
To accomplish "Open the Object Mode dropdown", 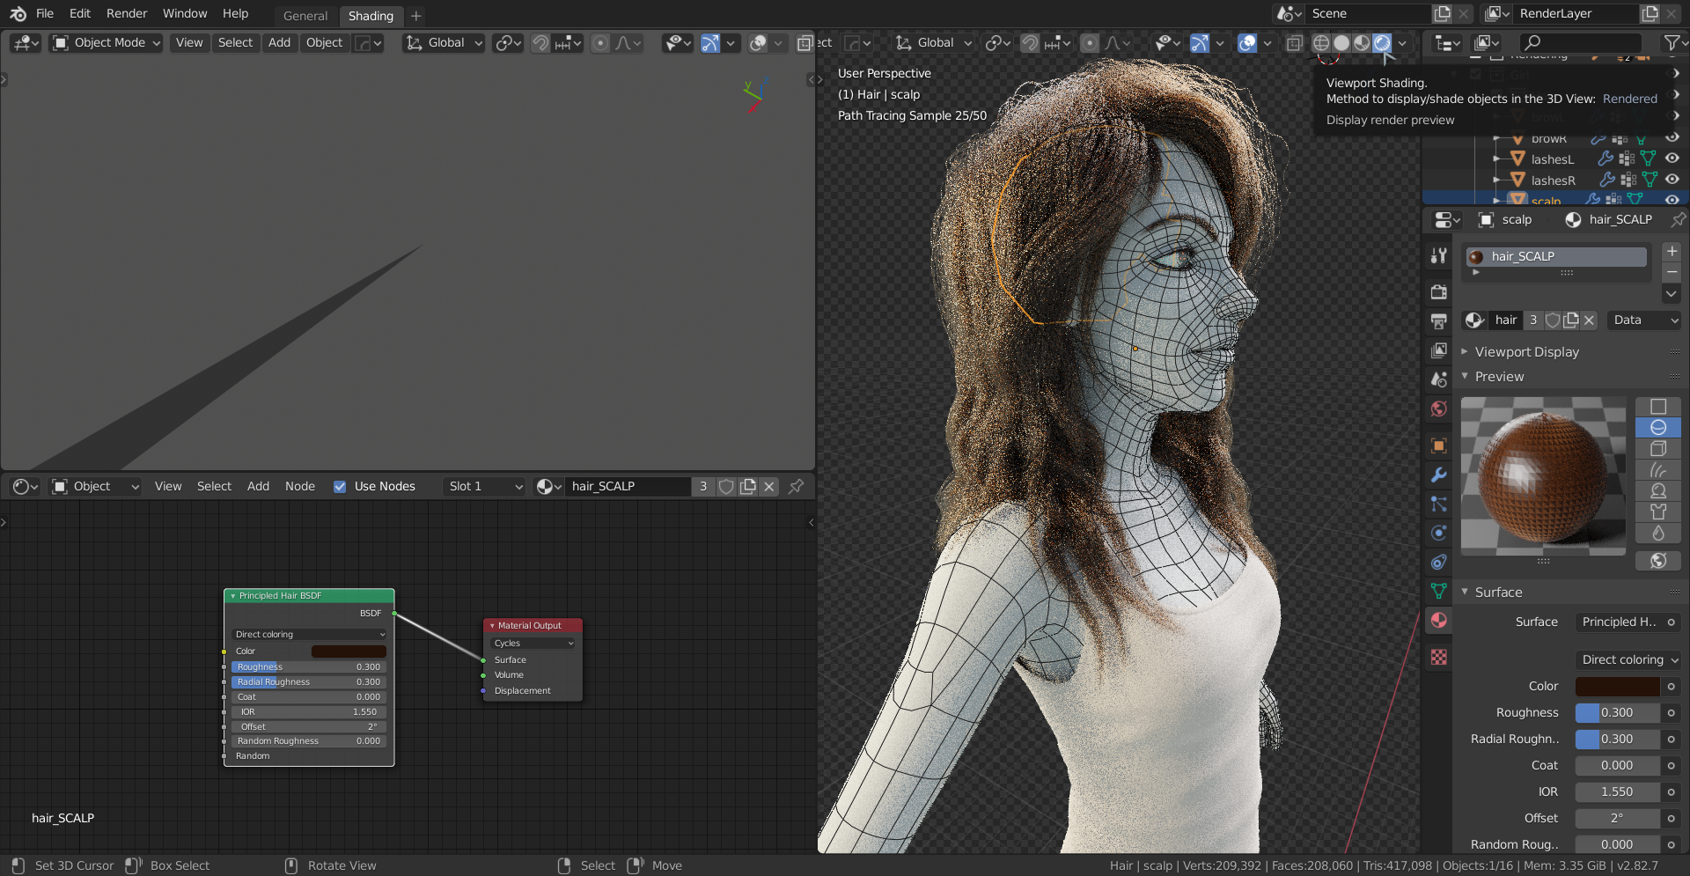I will coord(107,43).
